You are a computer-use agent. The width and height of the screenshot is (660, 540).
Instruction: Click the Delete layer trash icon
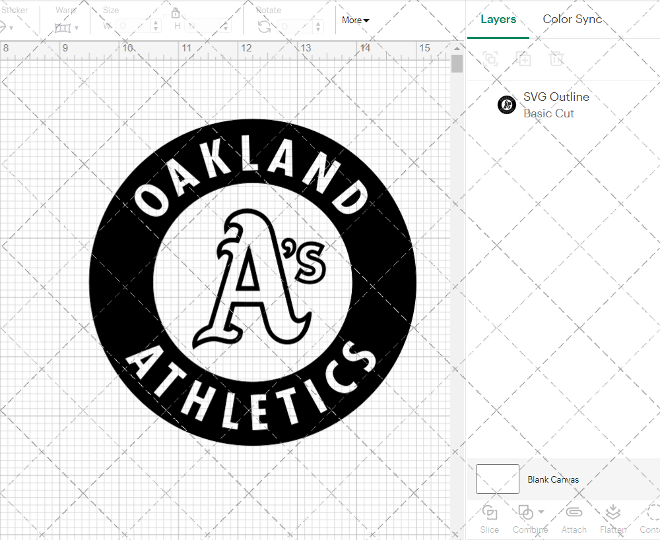[x=556, y=59]
